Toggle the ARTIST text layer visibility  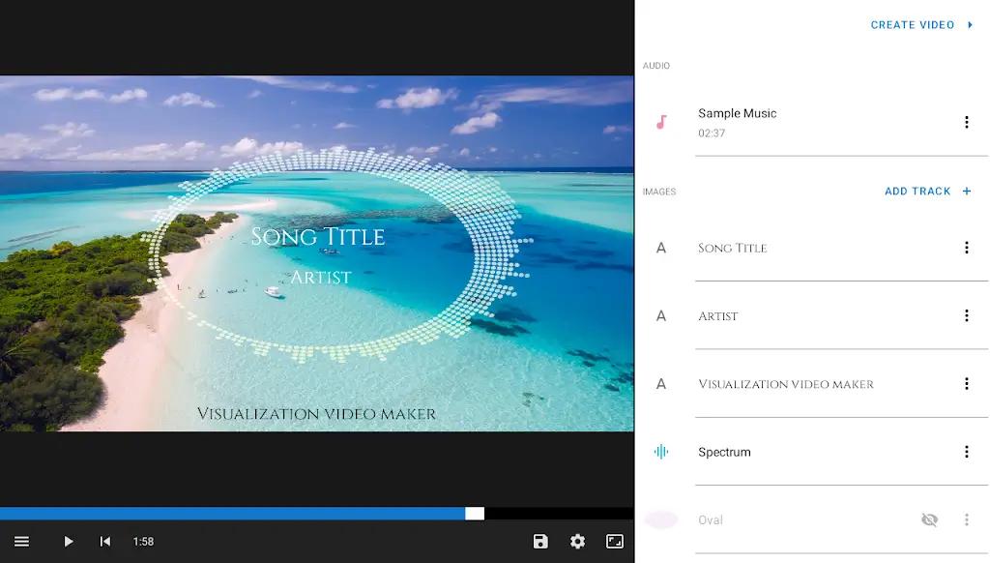[929, 315]
